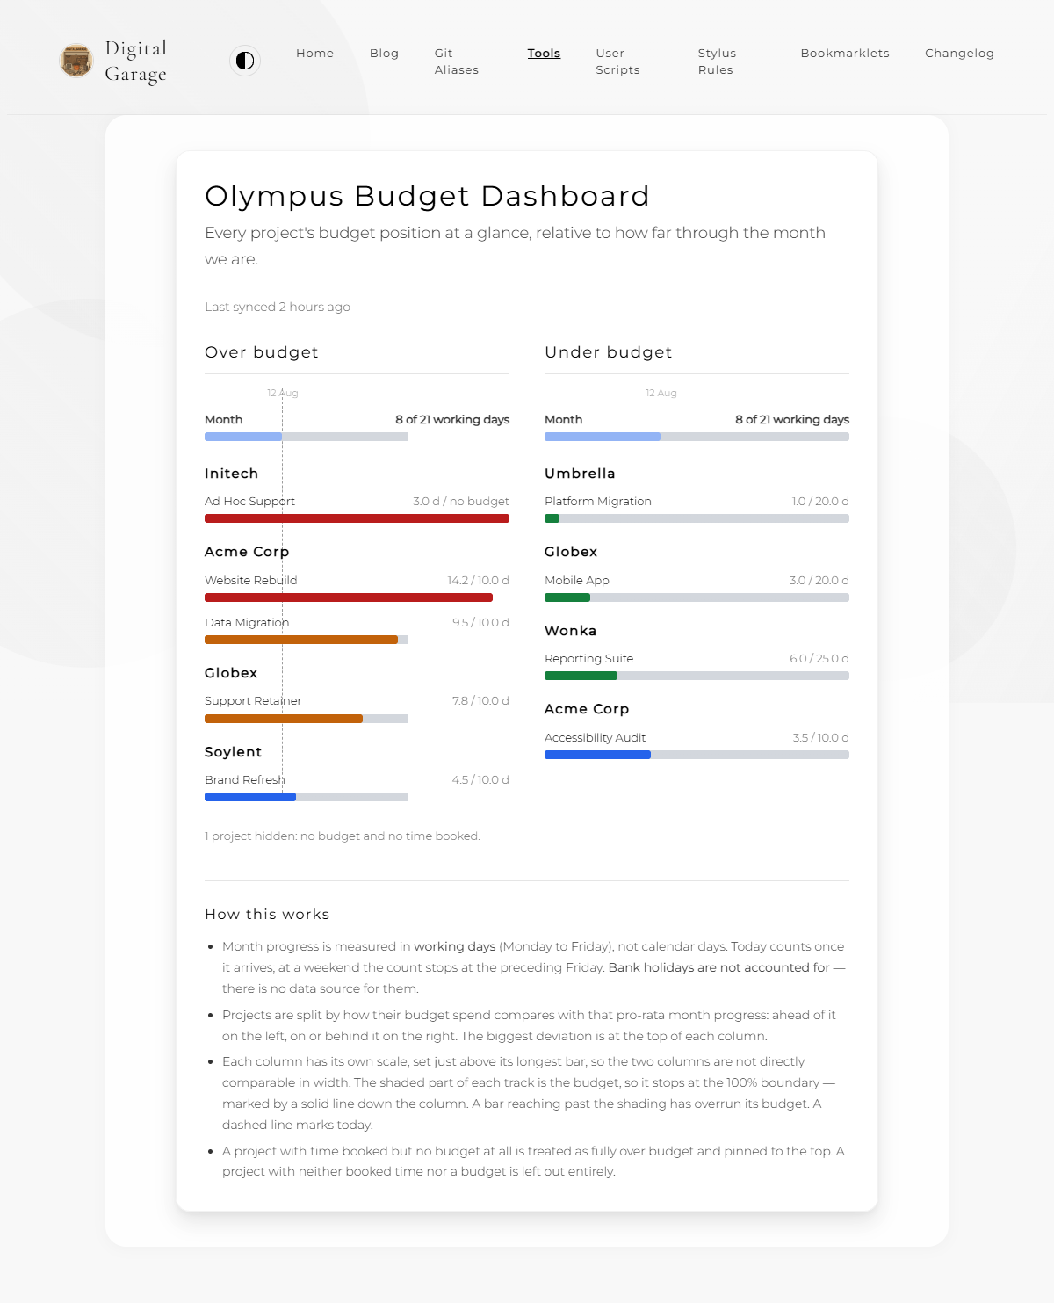Visit the Changelog page
The width and height of the screenshot is (1054, 1303).
click(959, 53)
